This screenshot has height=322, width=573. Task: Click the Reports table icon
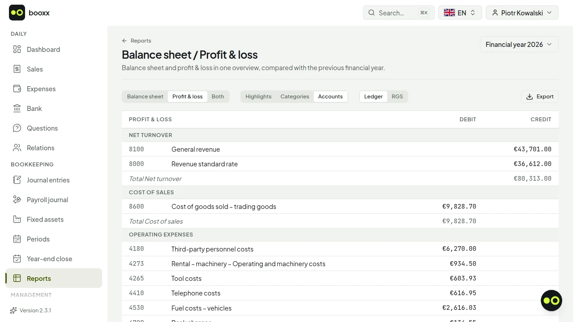[x=17, y=278]
